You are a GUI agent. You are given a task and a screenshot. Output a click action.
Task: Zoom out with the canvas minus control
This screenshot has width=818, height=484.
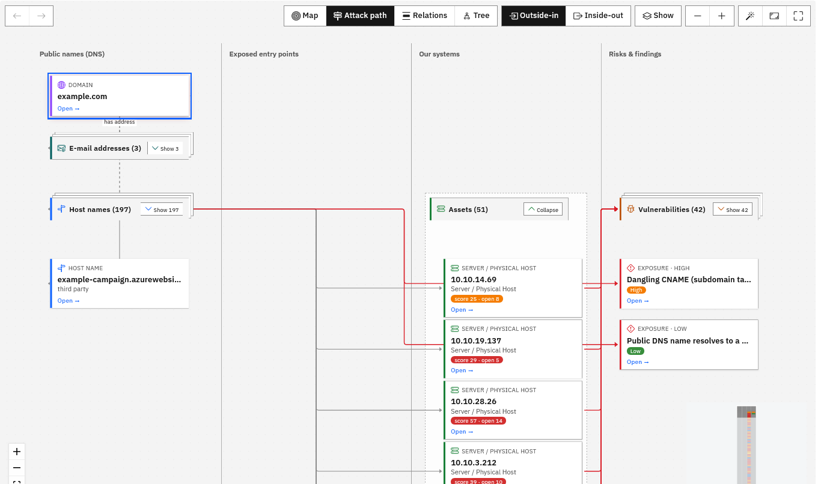[17, 468]
